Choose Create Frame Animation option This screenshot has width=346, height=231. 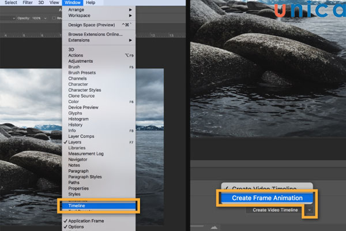(267, 198)
